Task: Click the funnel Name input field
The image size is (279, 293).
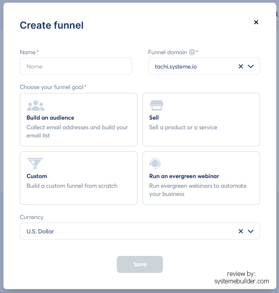Action: pos(76,66)
